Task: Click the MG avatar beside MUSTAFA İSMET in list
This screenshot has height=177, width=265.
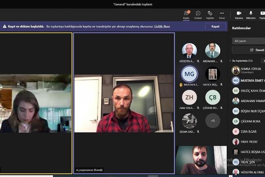Action: (x=236, y=80)
